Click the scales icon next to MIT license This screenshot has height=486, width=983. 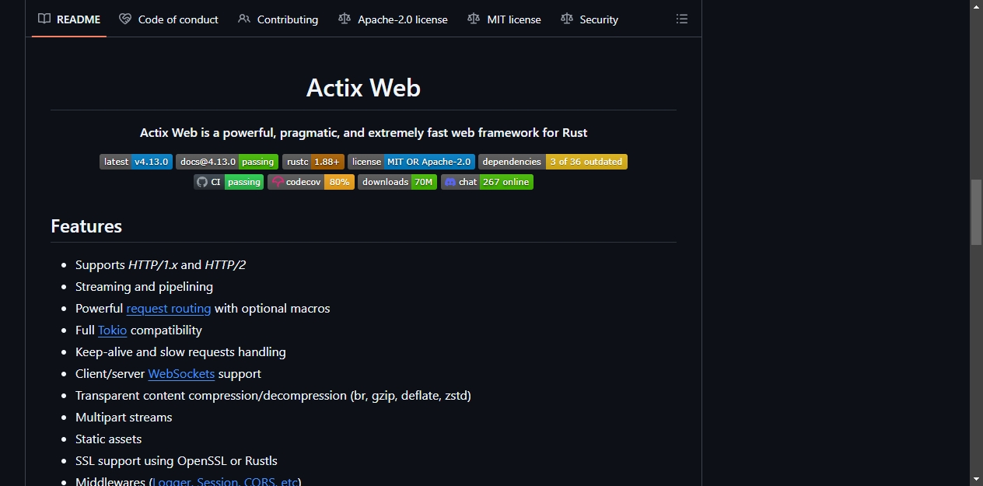[474, 19]
